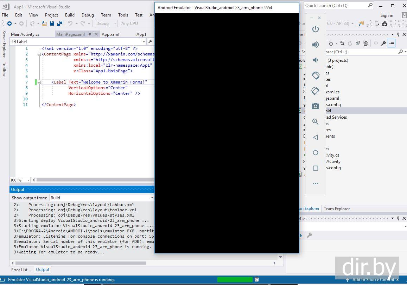This screenshot has height=285, width=407.
Task: Open the 'Show output from' Build dropdown
Action: (102, 198)
